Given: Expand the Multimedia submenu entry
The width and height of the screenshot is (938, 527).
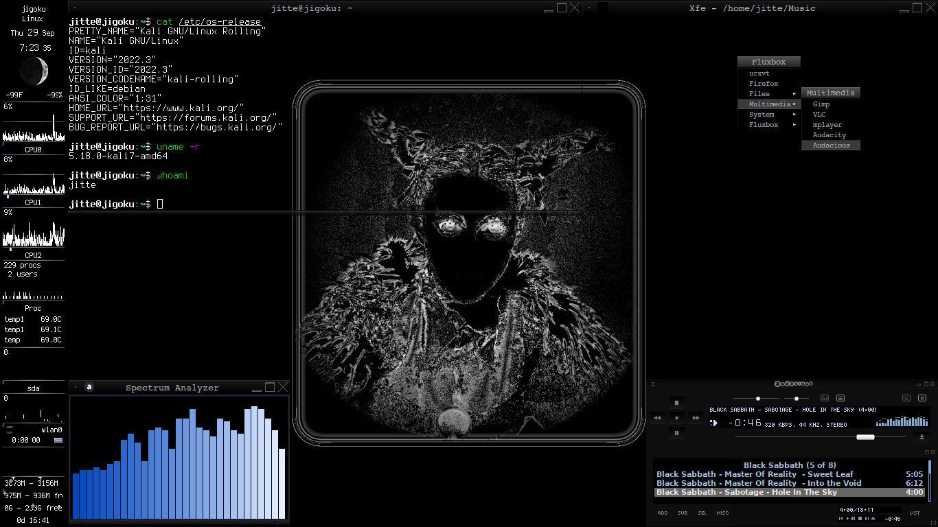Looking at the screenshot, I should 769,104.
